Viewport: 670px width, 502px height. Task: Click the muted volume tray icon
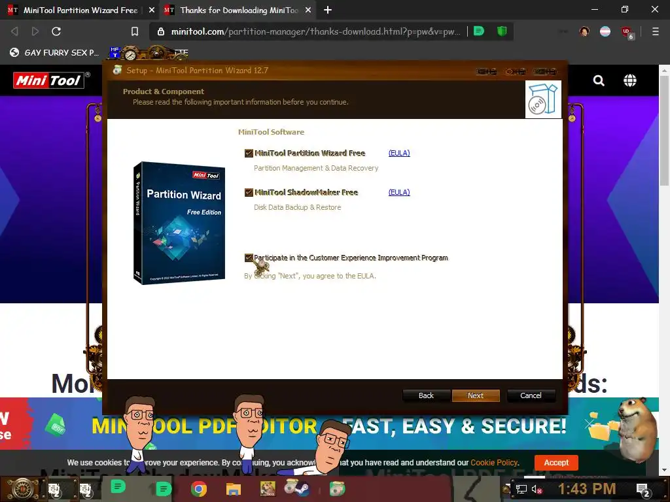(x=537, y=489)
